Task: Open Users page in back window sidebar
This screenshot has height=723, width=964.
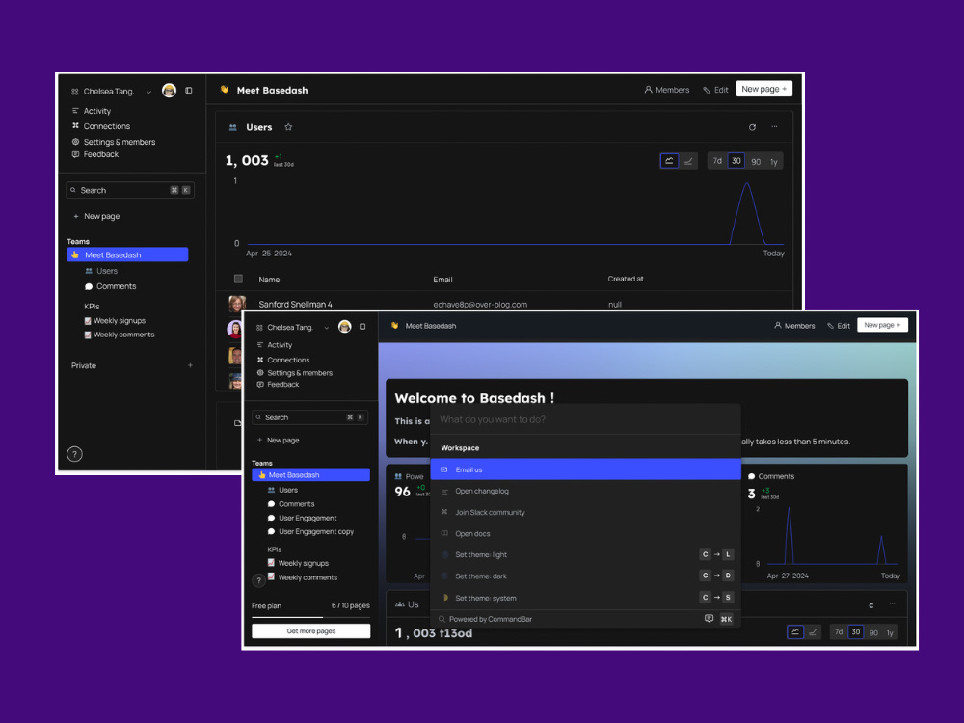Action: click(x=101, y=271)
